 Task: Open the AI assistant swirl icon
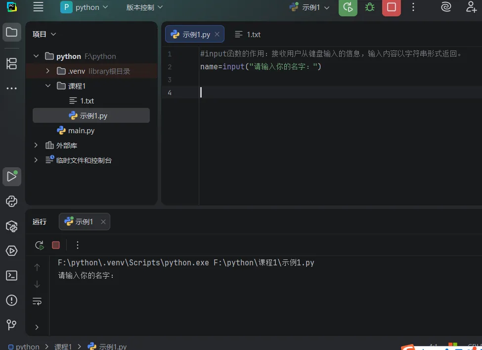coord(446,7)
